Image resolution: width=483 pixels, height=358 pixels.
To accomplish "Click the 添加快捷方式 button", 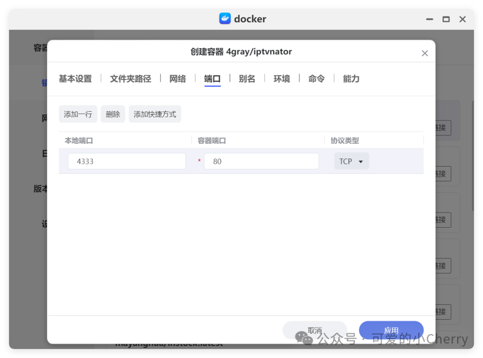I will pos(155,114).
